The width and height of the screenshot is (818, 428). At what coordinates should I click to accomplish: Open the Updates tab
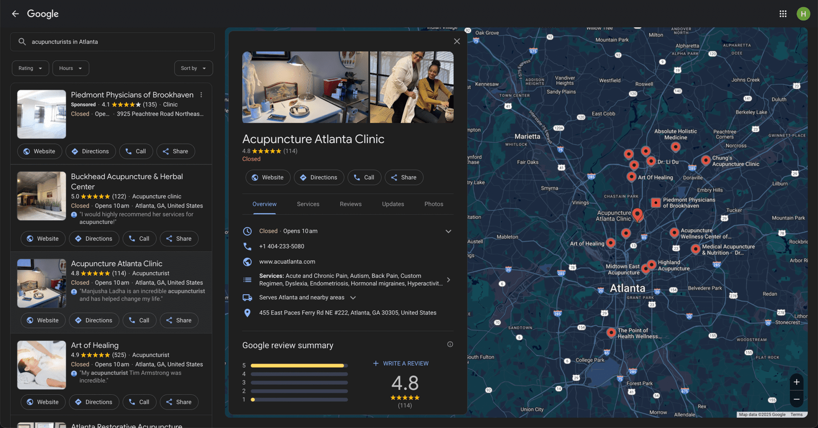click(x=393, y=204)
